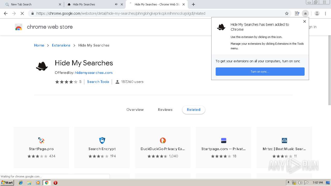This screenshot has width=331, height=186.
Task: Click the Chrome Web Store logo
Action: [x=19, y=27]
